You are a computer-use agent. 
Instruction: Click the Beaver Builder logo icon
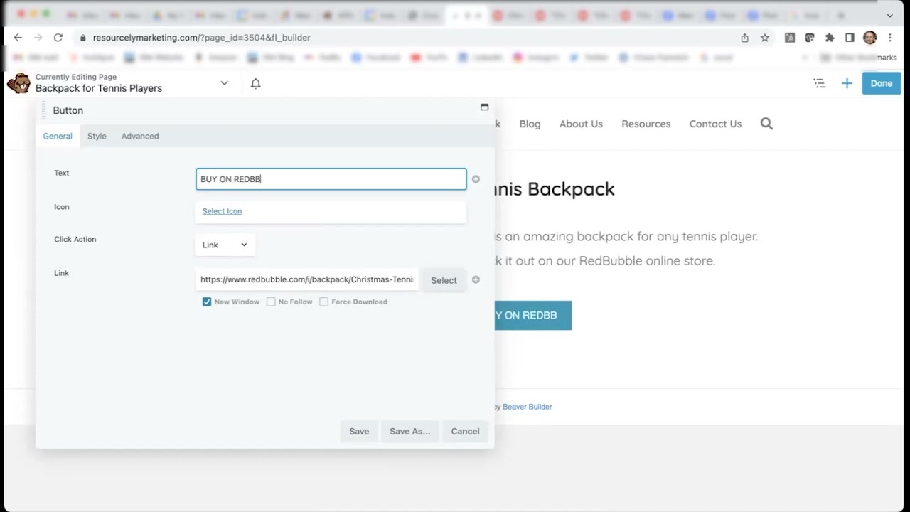18,83
